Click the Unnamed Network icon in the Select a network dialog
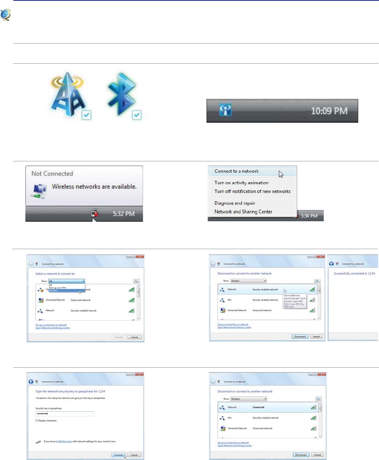 (x=41, y=300)
